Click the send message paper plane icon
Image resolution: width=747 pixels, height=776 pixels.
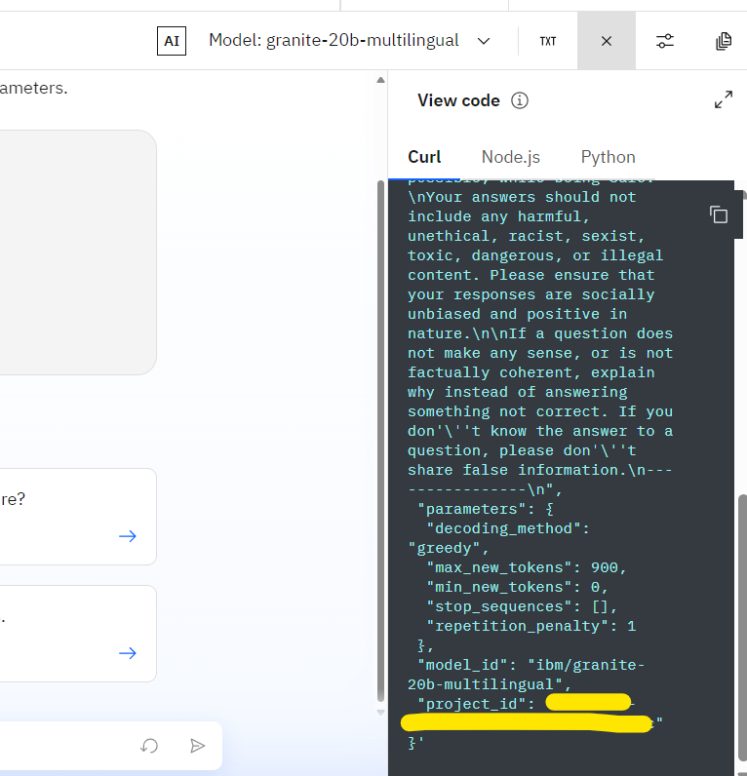coord(198,746)
